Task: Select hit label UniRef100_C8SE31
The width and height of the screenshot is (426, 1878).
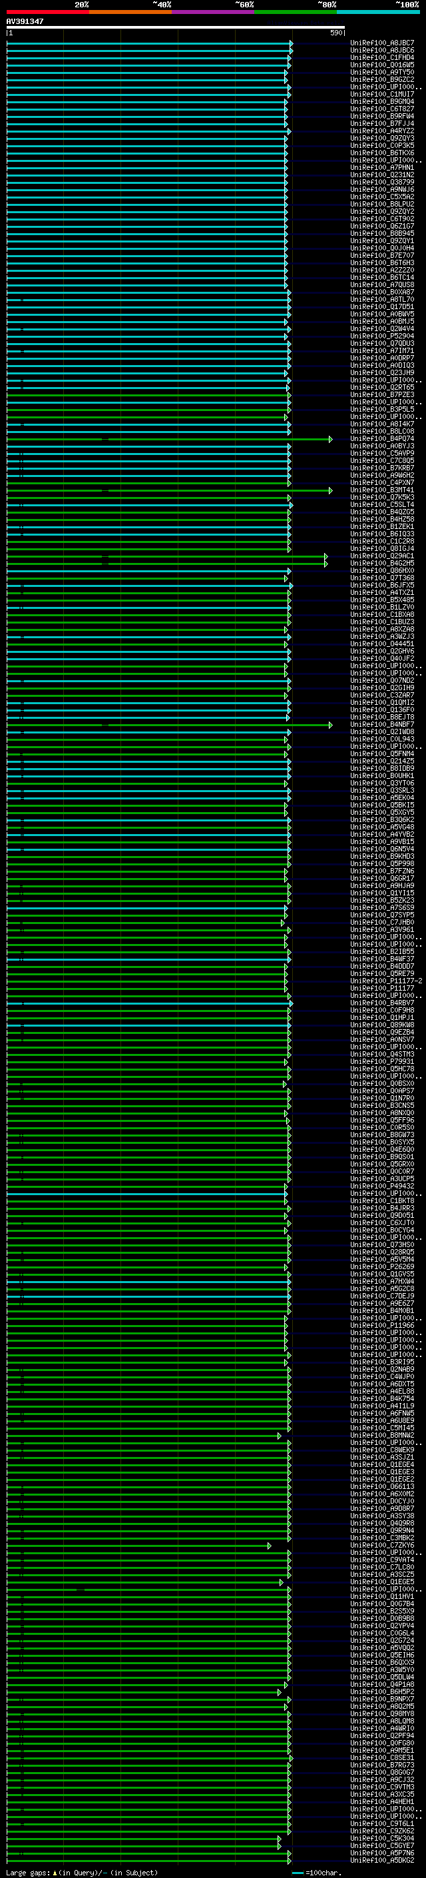Action: 382,1759
